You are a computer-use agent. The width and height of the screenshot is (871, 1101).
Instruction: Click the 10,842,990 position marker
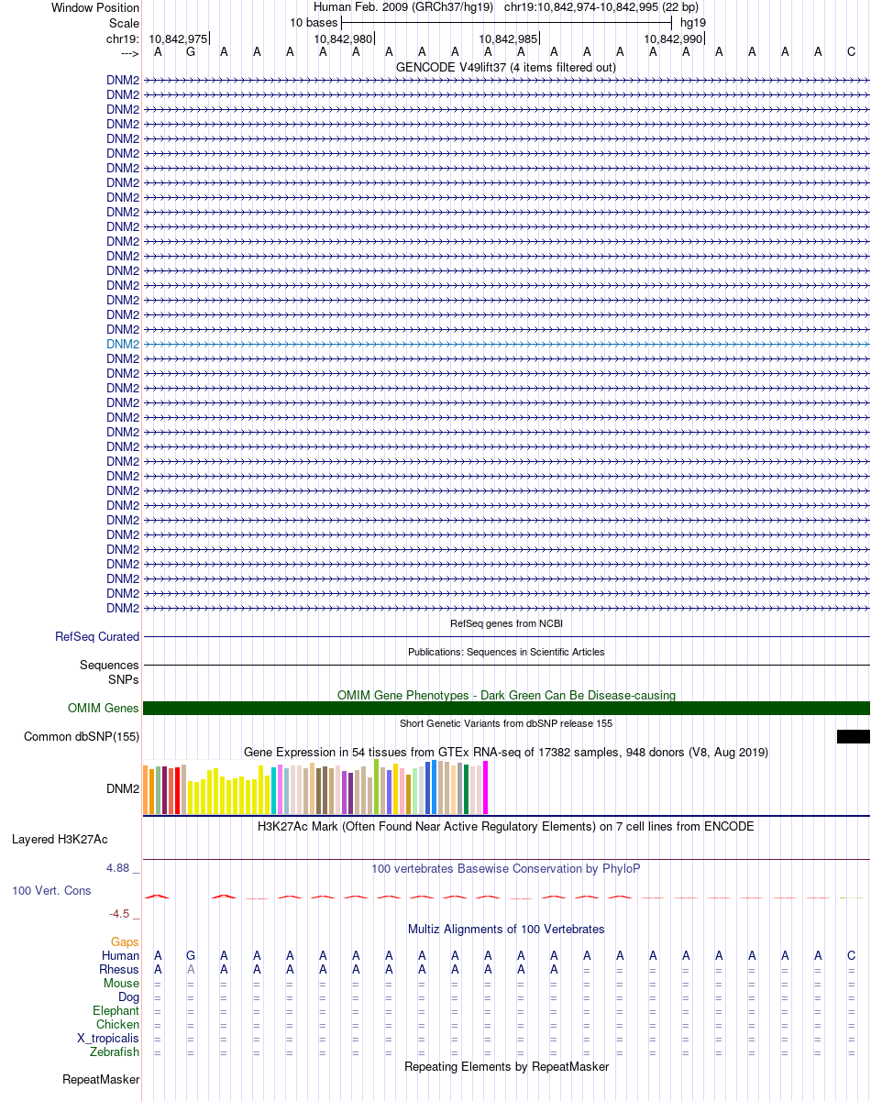pyautogui.click(x=673, y=39)
